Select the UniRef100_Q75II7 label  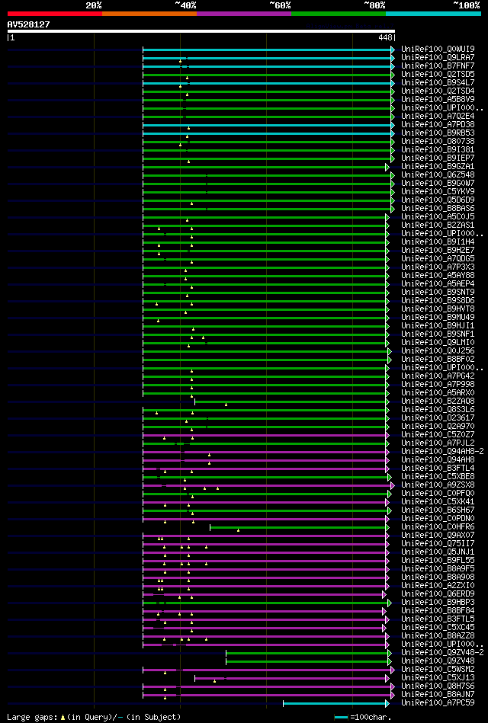[x=438, y=544]
